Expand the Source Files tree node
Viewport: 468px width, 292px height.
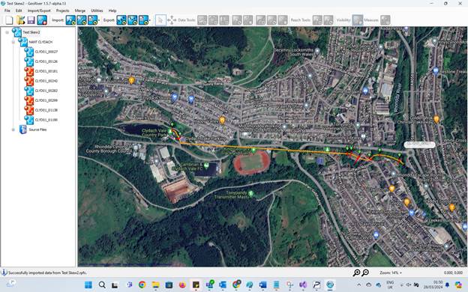click(x=13, y=130)
